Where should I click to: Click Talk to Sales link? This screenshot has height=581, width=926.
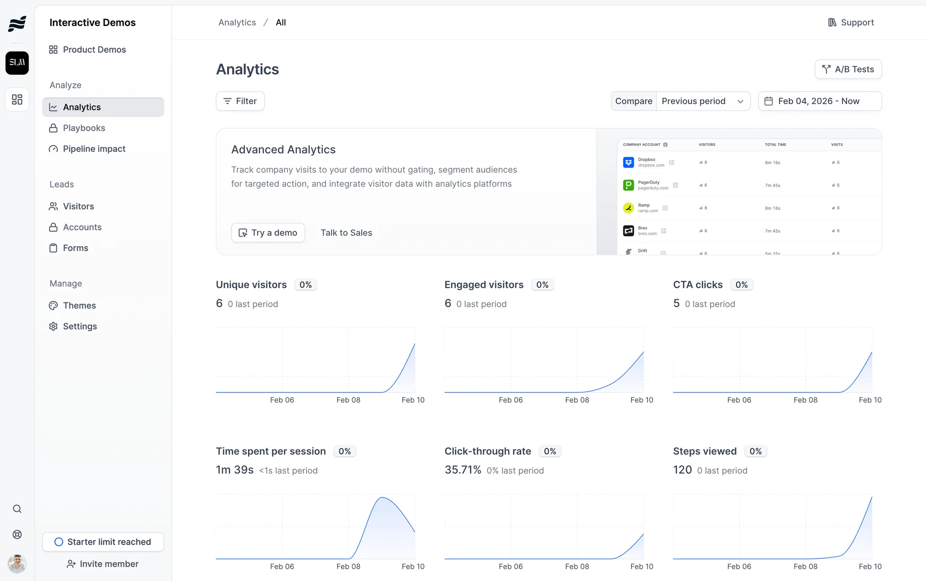click(346, 232)
